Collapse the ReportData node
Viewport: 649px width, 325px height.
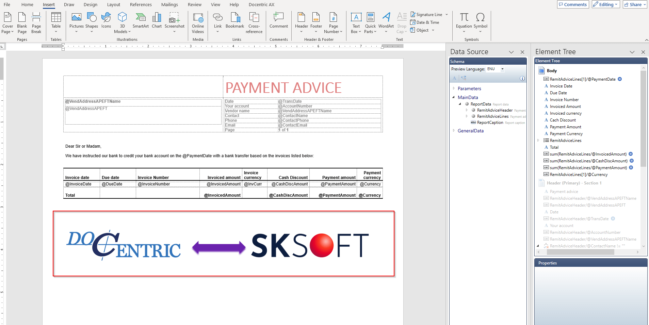pyautogui.click(x=460, y=104)
